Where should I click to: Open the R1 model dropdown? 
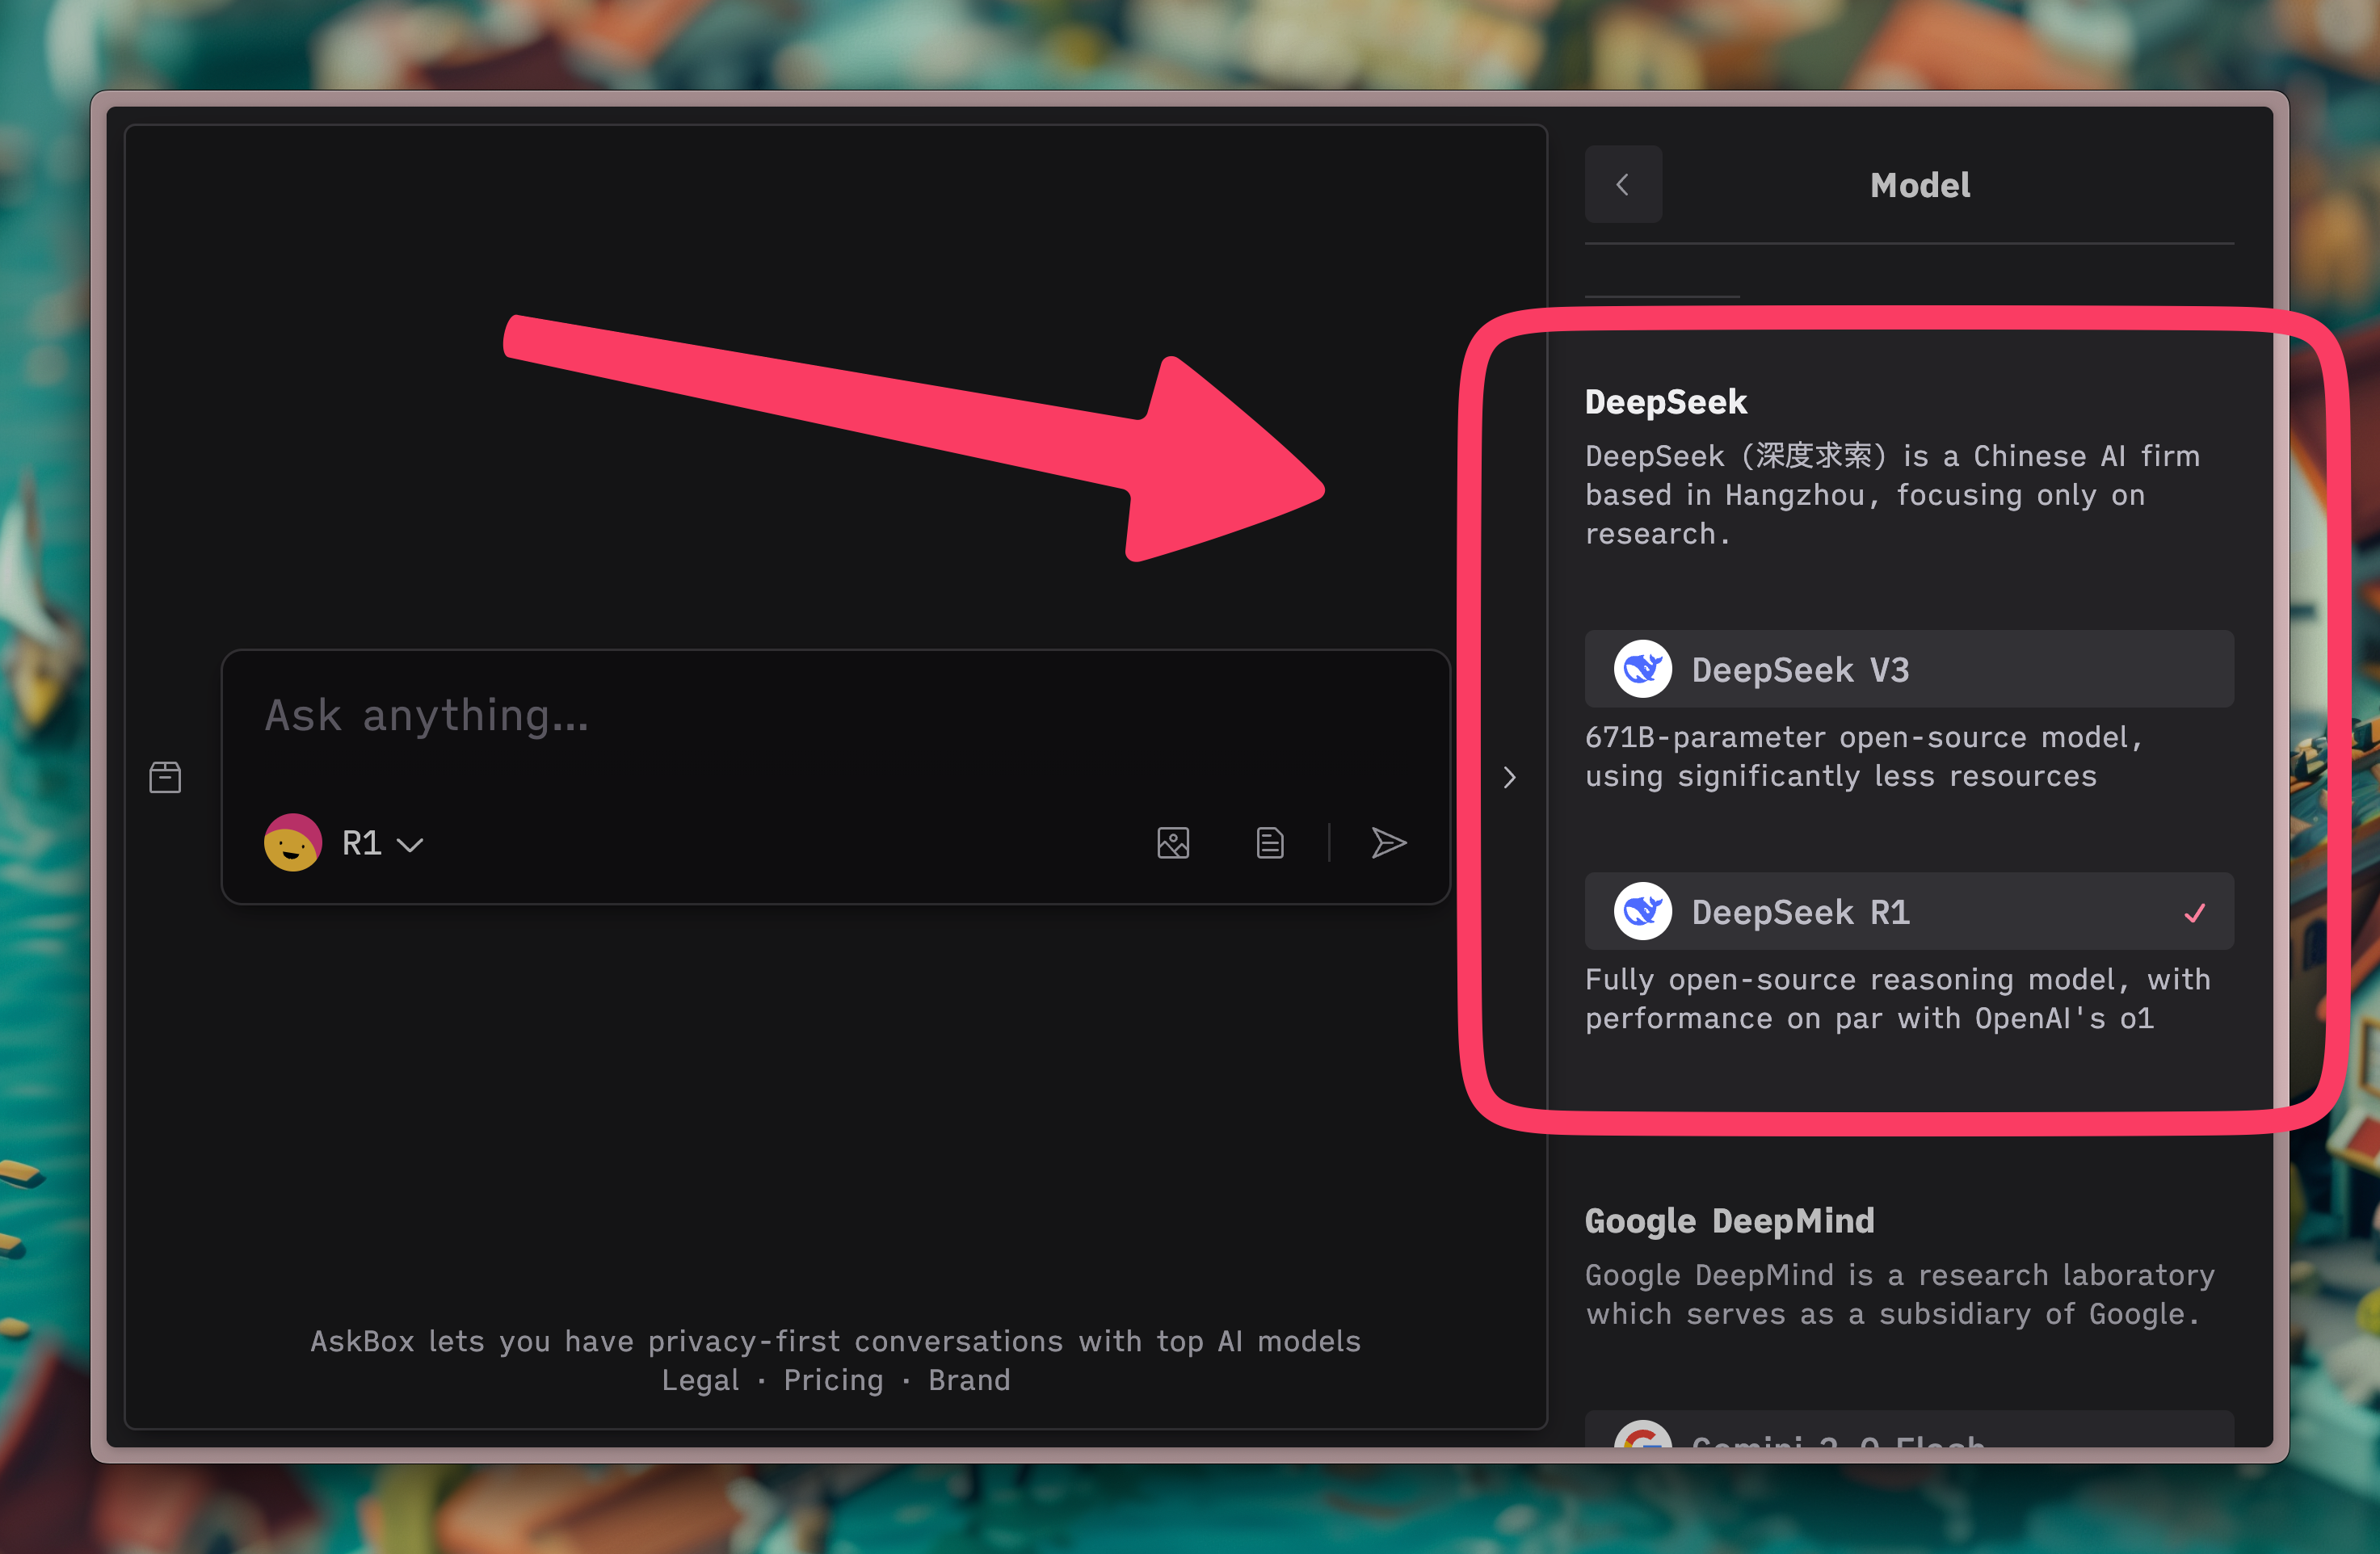click(x=383, y=843)
